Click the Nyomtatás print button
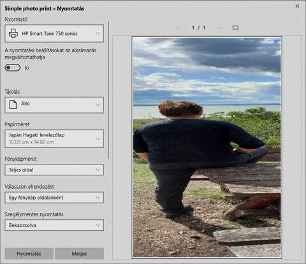The image size is (306, 264). [29, 254]
